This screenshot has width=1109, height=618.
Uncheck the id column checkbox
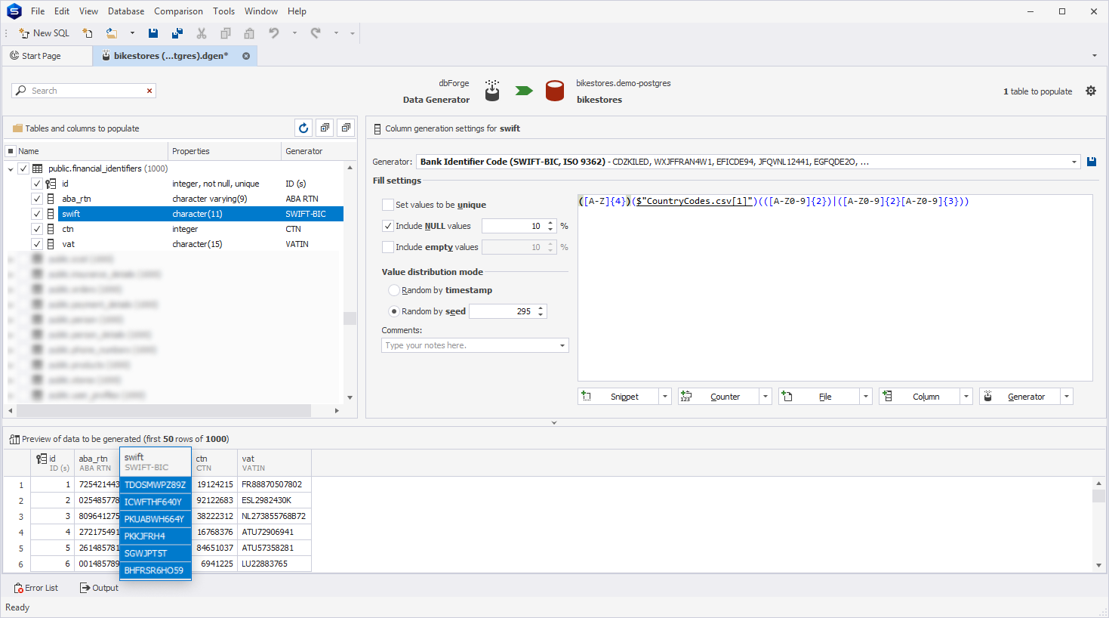36,184
